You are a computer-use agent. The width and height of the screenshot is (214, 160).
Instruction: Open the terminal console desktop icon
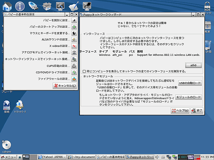(87, 6)
